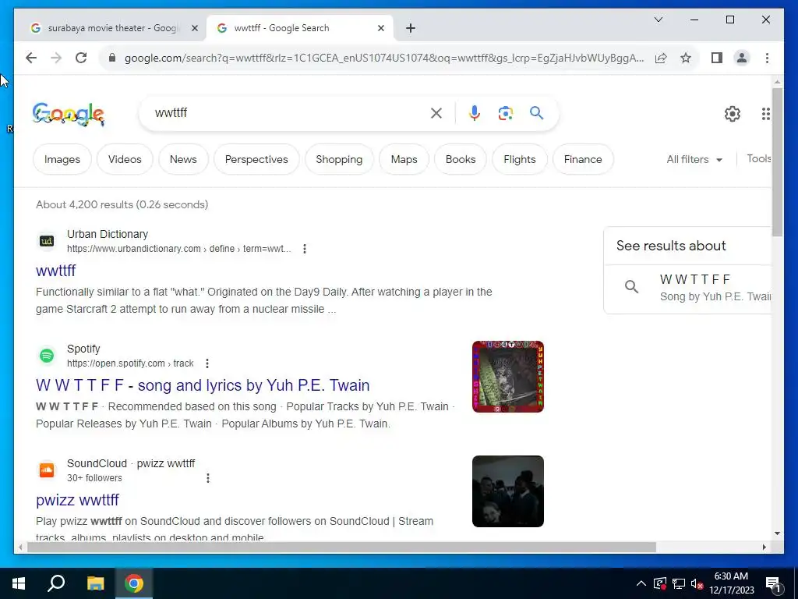Go back to previous page
The image size is (798, 599).
31,58
